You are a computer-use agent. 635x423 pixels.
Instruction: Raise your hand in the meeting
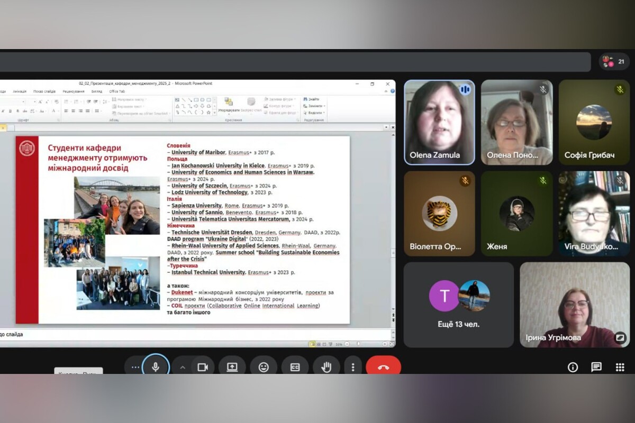[326, 367]
